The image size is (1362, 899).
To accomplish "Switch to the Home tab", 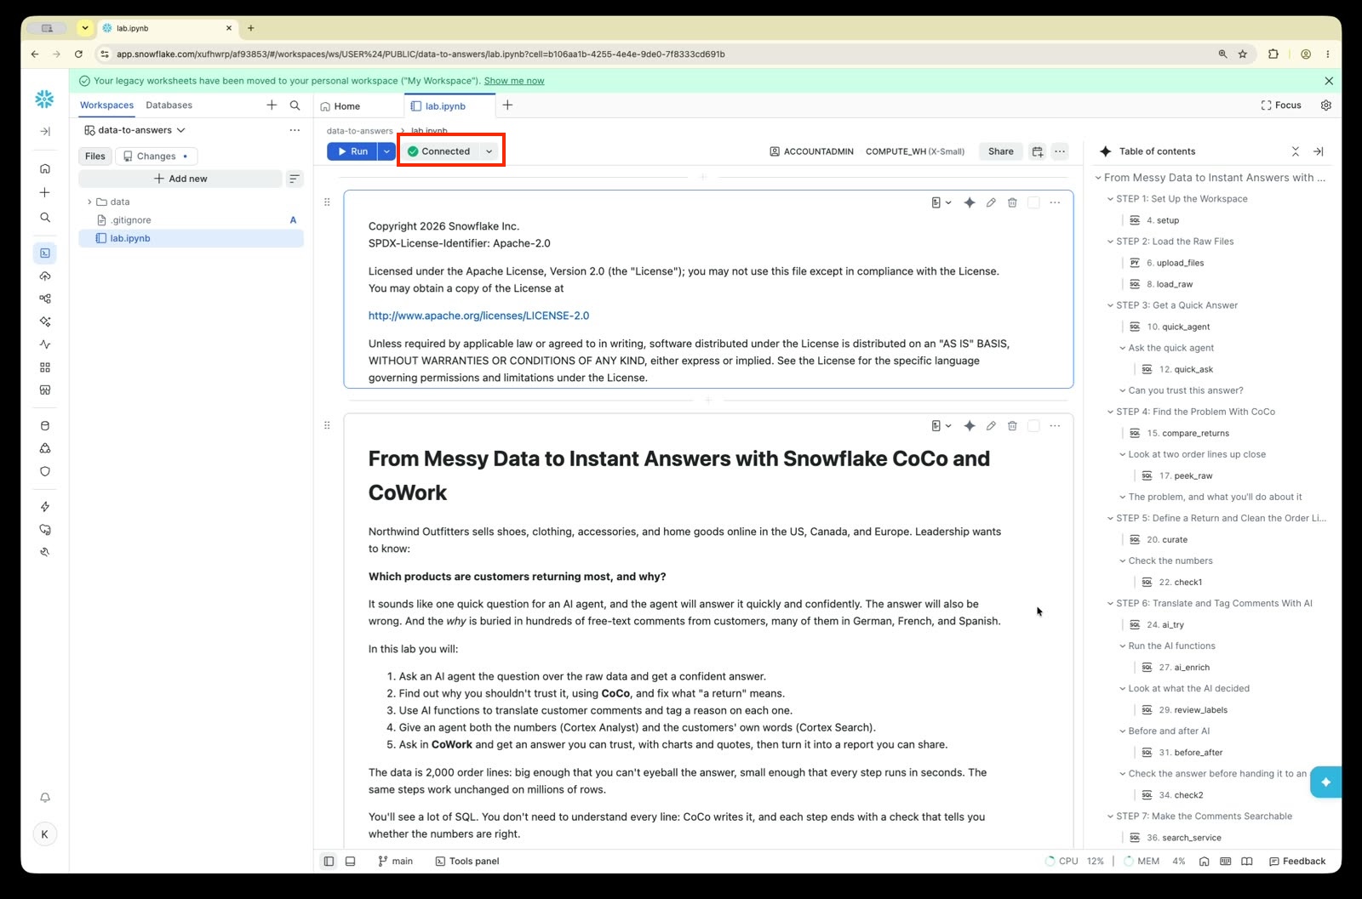I will (x=341, y=106).
